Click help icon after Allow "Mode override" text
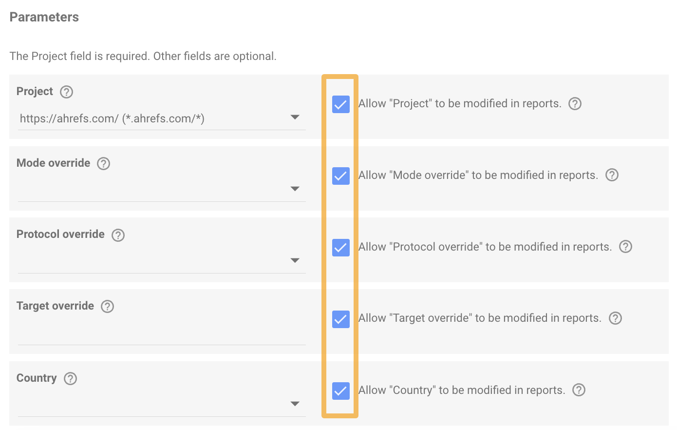Viewport: 677px width, 430px height. coord(612,175)
